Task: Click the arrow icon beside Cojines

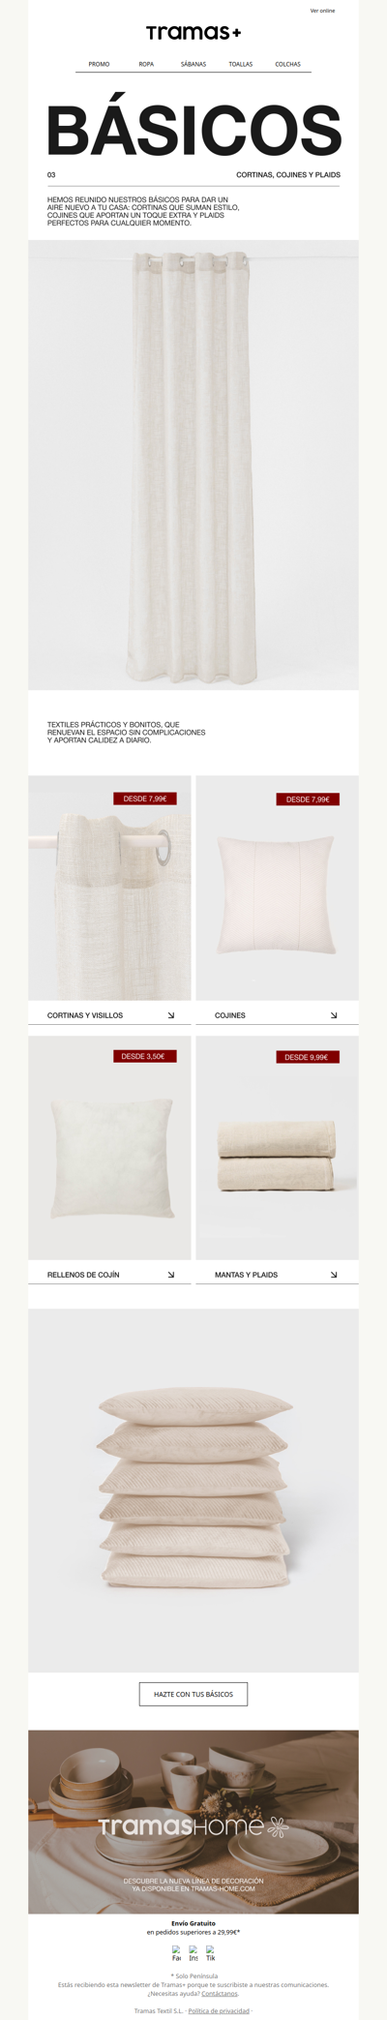Action: click(334, 1015)
